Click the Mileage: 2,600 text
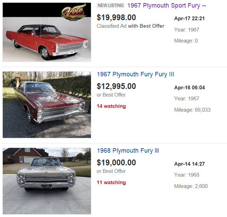The width and height of the screenshot is (227, 217). (x=191, y=186)
